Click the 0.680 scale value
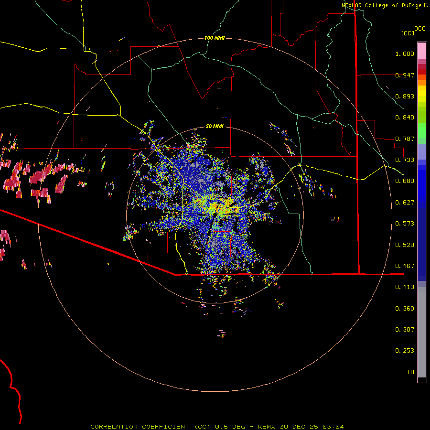 tap(405, 181)
